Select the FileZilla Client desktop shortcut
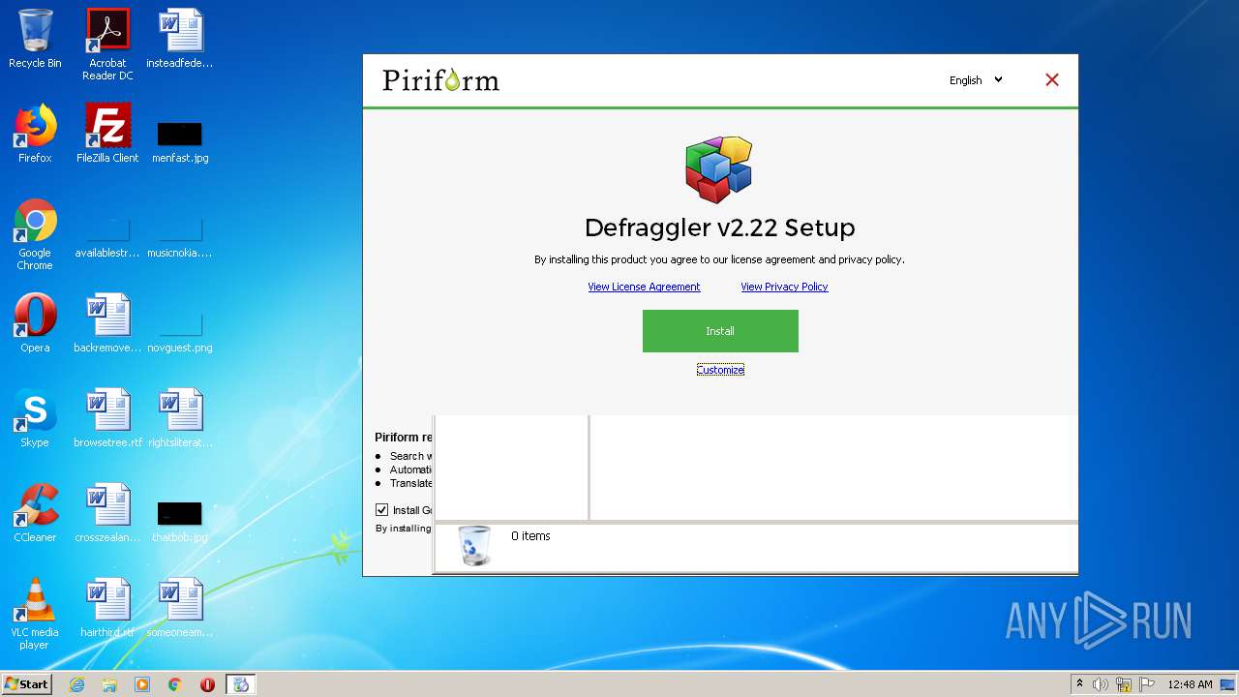The height and width of the screenshot is (697, 1239). coord(107,134)
